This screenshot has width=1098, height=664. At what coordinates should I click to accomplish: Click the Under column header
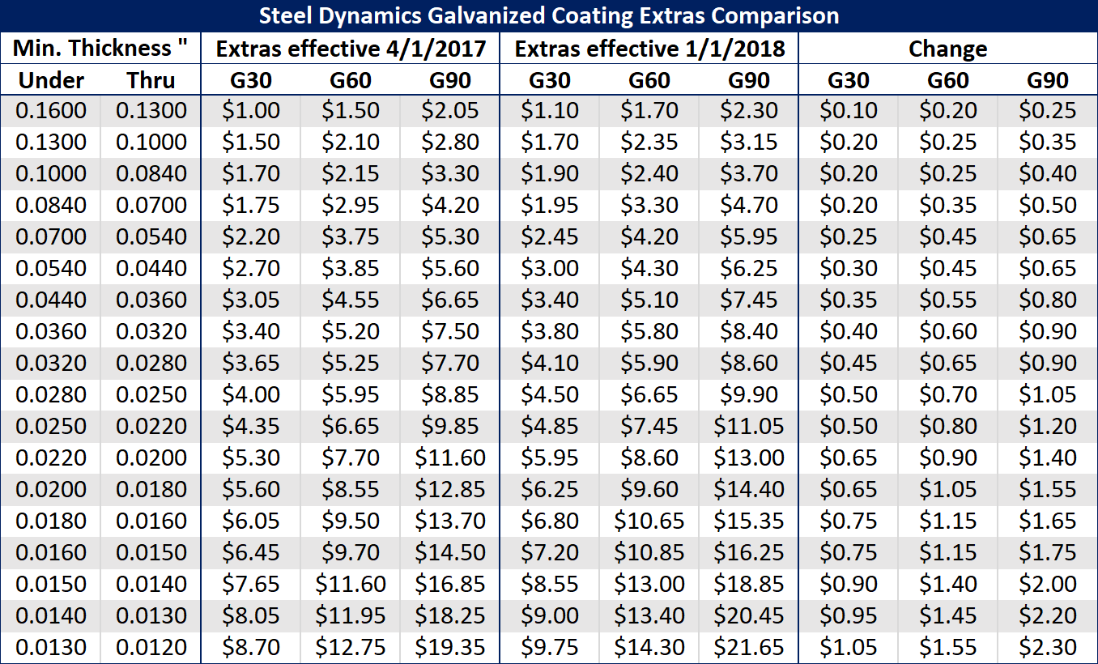tap(51, 80)
